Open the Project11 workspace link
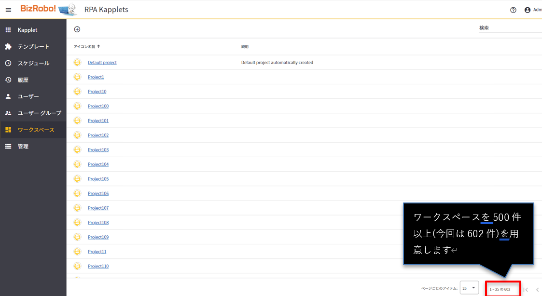Image resolution: width=542 pixels, height=296 pixels. (97, 252)
